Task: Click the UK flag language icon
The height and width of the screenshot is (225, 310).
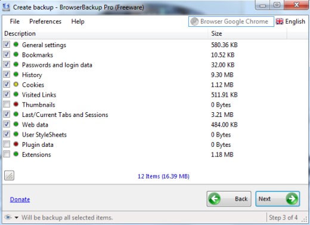Action: (x=280, y=21)
